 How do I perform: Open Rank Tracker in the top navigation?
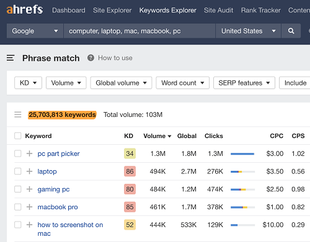[261, 10]
